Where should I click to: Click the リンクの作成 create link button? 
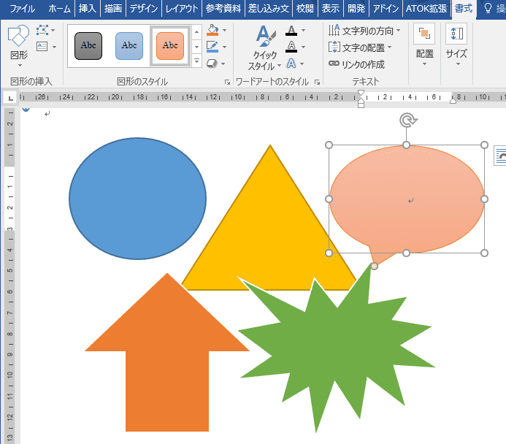tap(356, 64)
